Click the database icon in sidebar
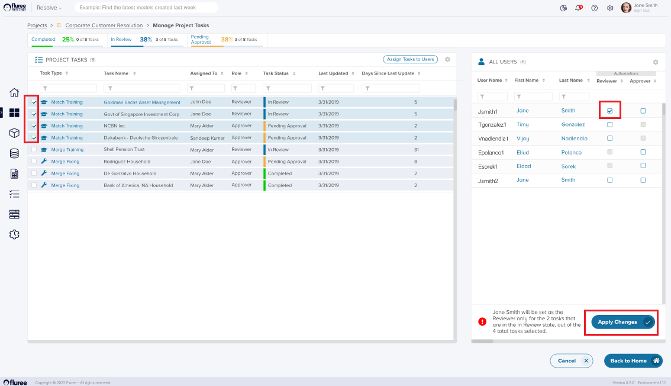 (14, 153)
